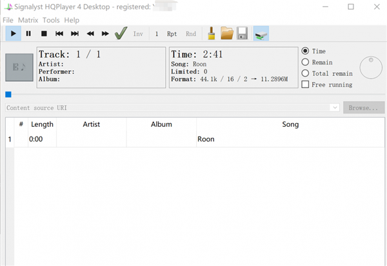
Task: Click the Track: 1 / 1 display
Action: 70,54
